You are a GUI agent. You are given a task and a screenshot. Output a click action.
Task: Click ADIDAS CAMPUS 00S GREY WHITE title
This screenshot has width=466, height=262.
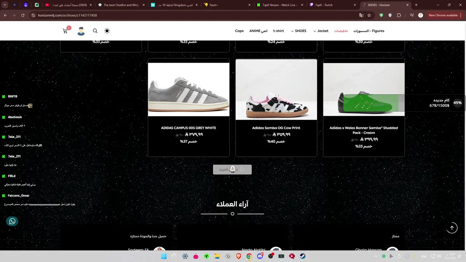[x=189, y=128]
